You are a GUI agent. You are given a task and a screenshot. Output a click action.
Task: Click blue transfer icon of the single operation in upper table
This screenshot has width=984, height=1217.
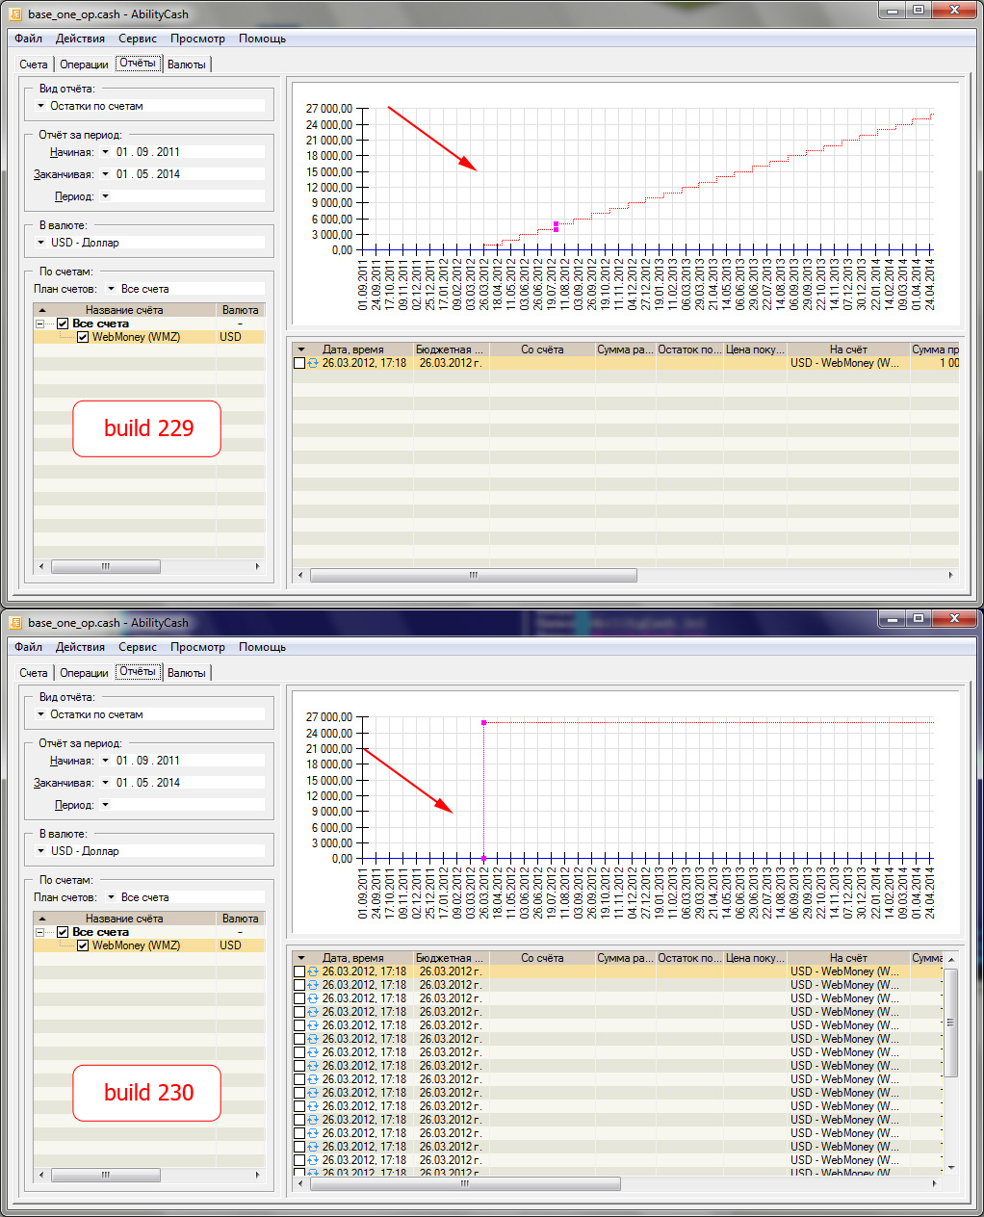[x=313, y=363]
